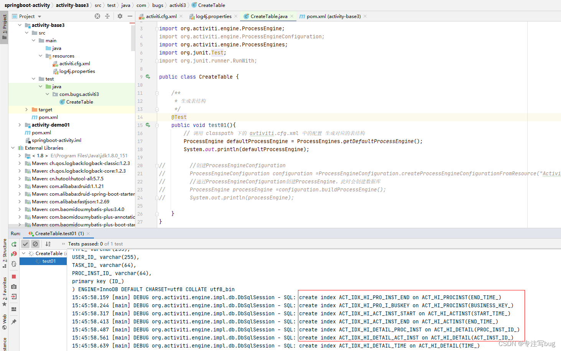Select springboot-activity.iml file
The width and height of the screenshot is (561, 351).
(x=56, y=140)
